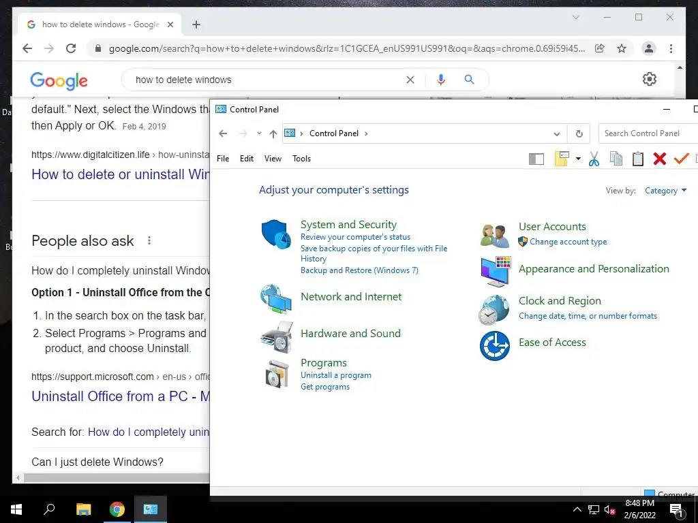The width and height of the screenshot is (698, 523).
Task: Click Change account type link
Action: click(x=568, y=242)
